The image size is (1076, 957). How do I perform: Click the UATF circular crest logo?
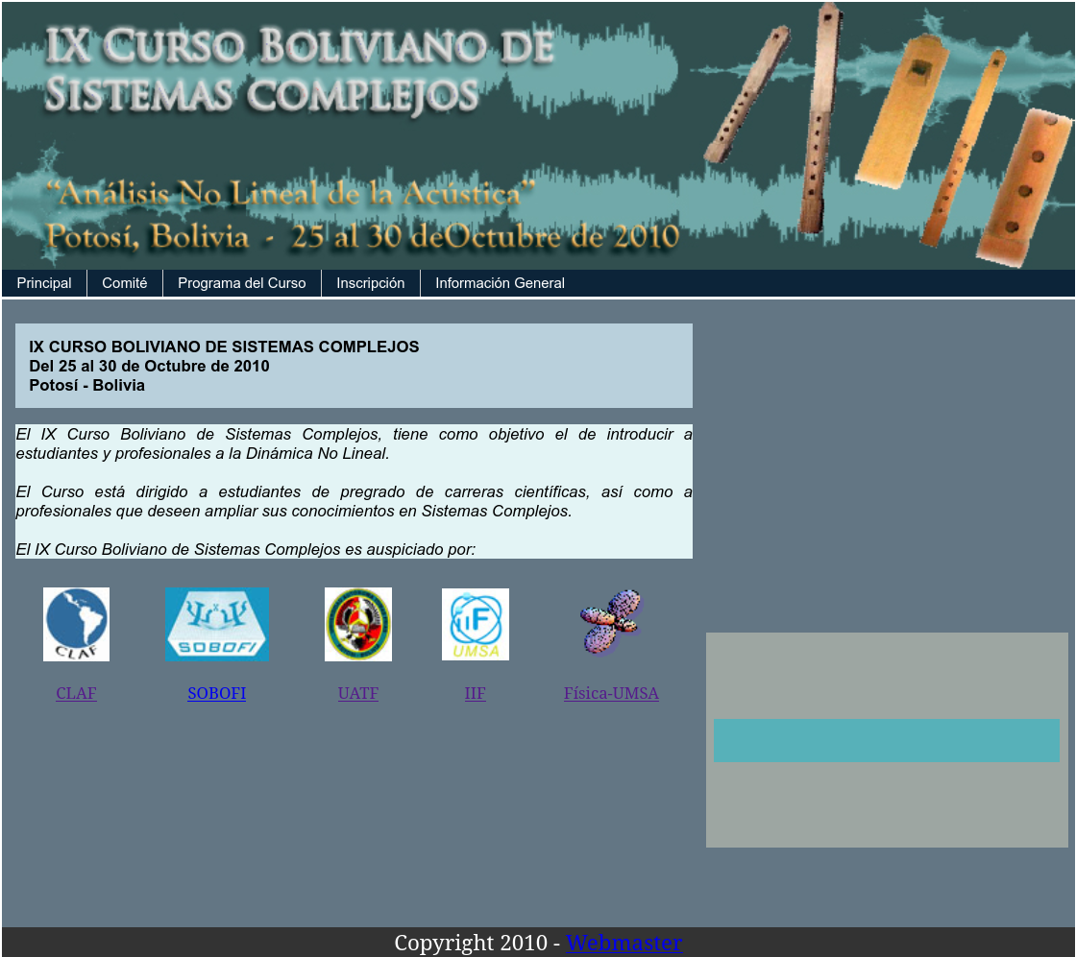[357, 624]
